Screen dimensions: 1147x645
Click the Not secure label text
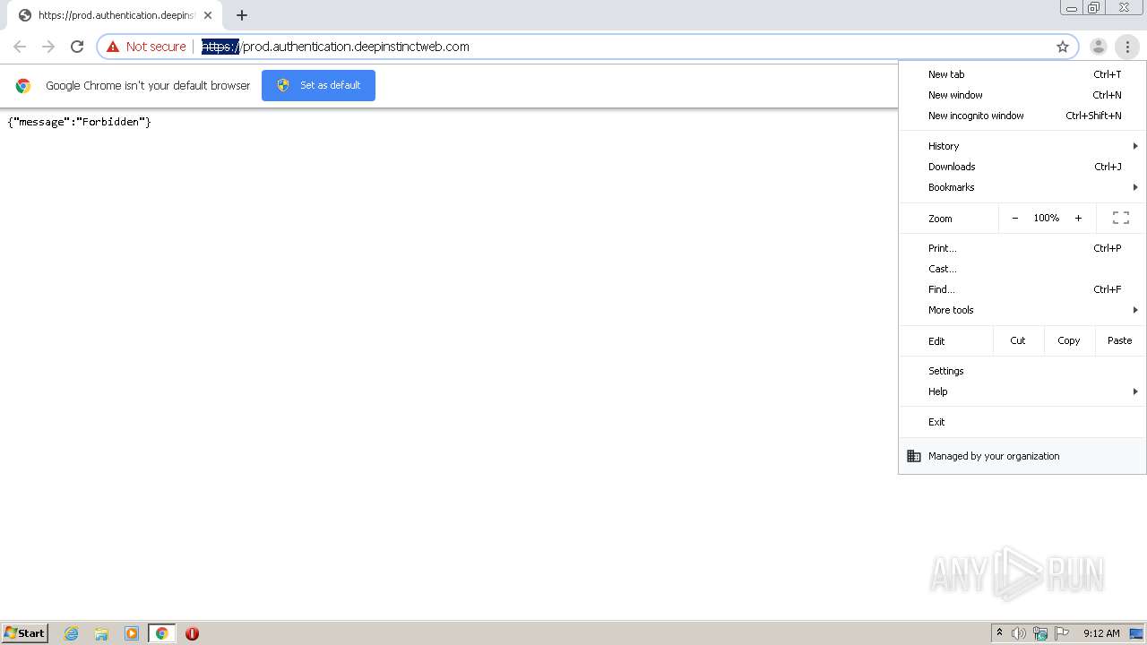(x=156, y=47)
